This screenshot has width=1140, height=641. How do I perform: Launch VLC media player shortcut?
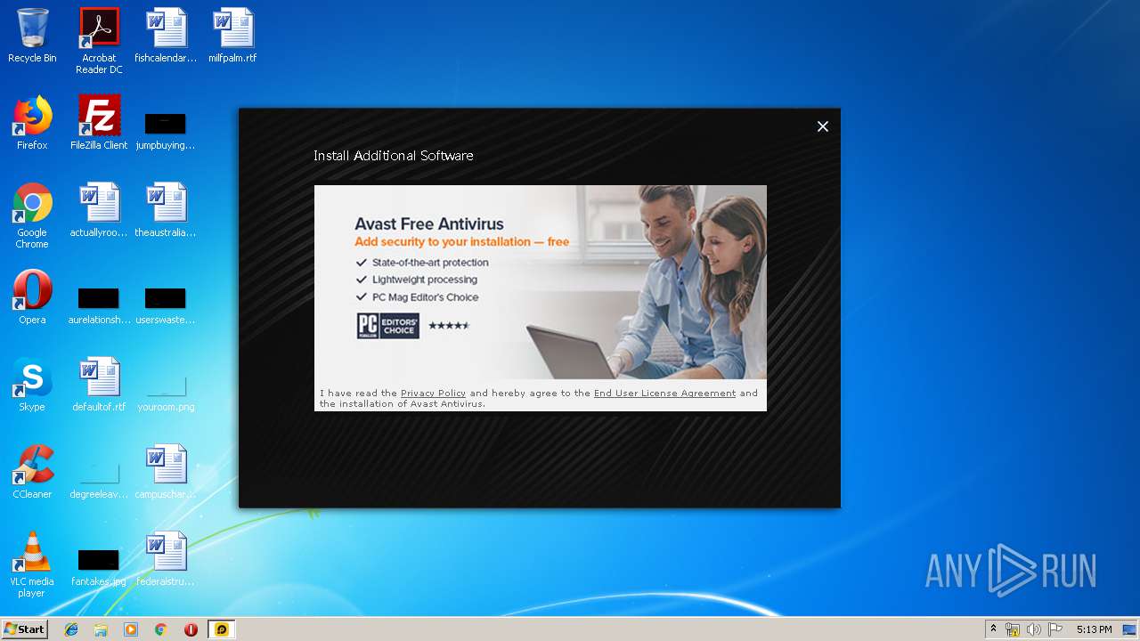click(32, 564)
